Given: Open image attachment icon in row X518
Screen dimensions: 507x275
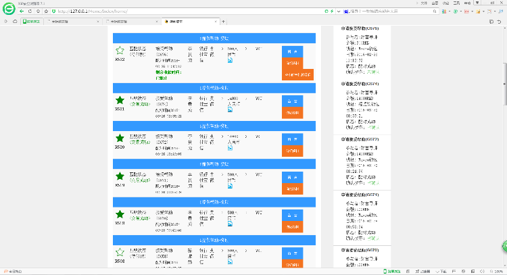Looking at the screenshot, I should (x=230, y=224).
